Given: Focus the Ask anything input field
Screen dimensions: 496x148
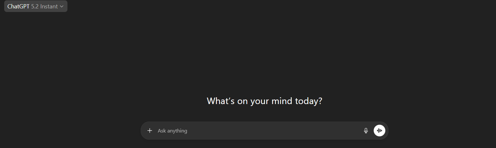Looking at the screenshot, I should tap(258, 131).
